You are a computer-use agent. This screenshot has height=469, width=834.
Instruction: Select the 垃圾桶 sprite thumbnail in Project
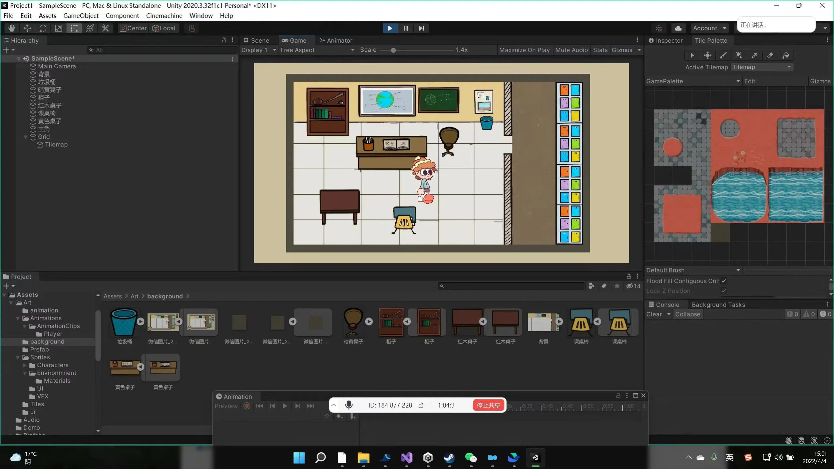(x=124, y=323)
